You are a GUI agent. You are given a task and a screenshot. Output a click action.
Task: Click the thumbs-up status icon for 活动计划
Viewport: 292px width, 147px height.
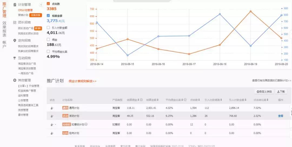52,116
